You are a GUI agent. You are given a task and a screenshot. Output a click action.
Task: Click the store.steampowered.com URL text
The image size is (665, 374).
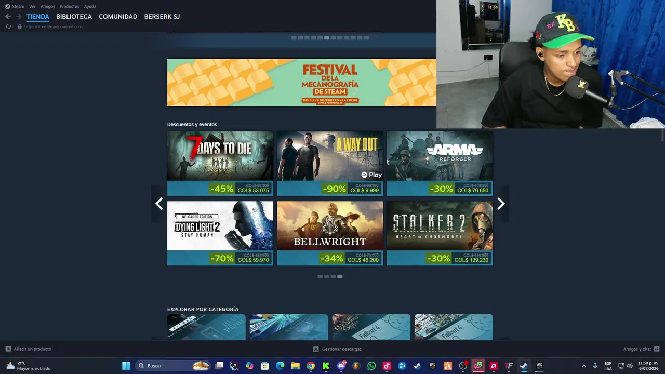click(x=54, y=26)
